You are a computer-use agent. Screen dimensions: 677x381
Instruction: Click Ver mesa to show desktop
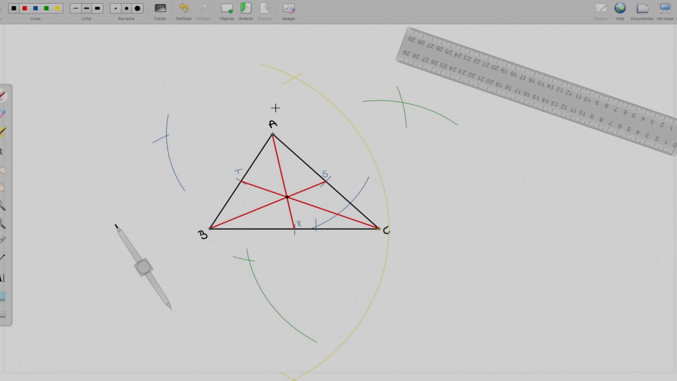pyautogui.click(x=665, y=11)
